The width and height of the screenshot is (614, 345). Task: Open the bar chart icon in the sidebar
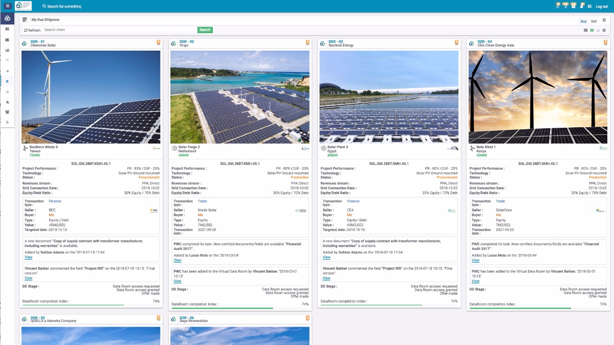tap(7, 50)
